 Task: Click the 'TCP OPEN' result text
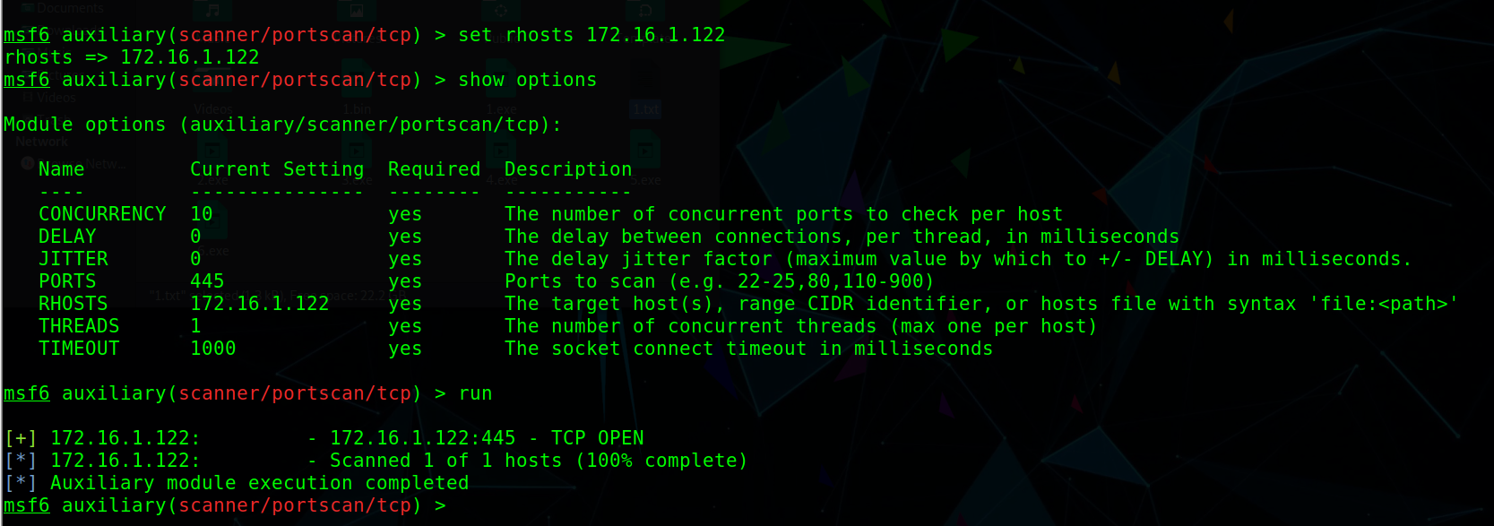coord(597,438)
